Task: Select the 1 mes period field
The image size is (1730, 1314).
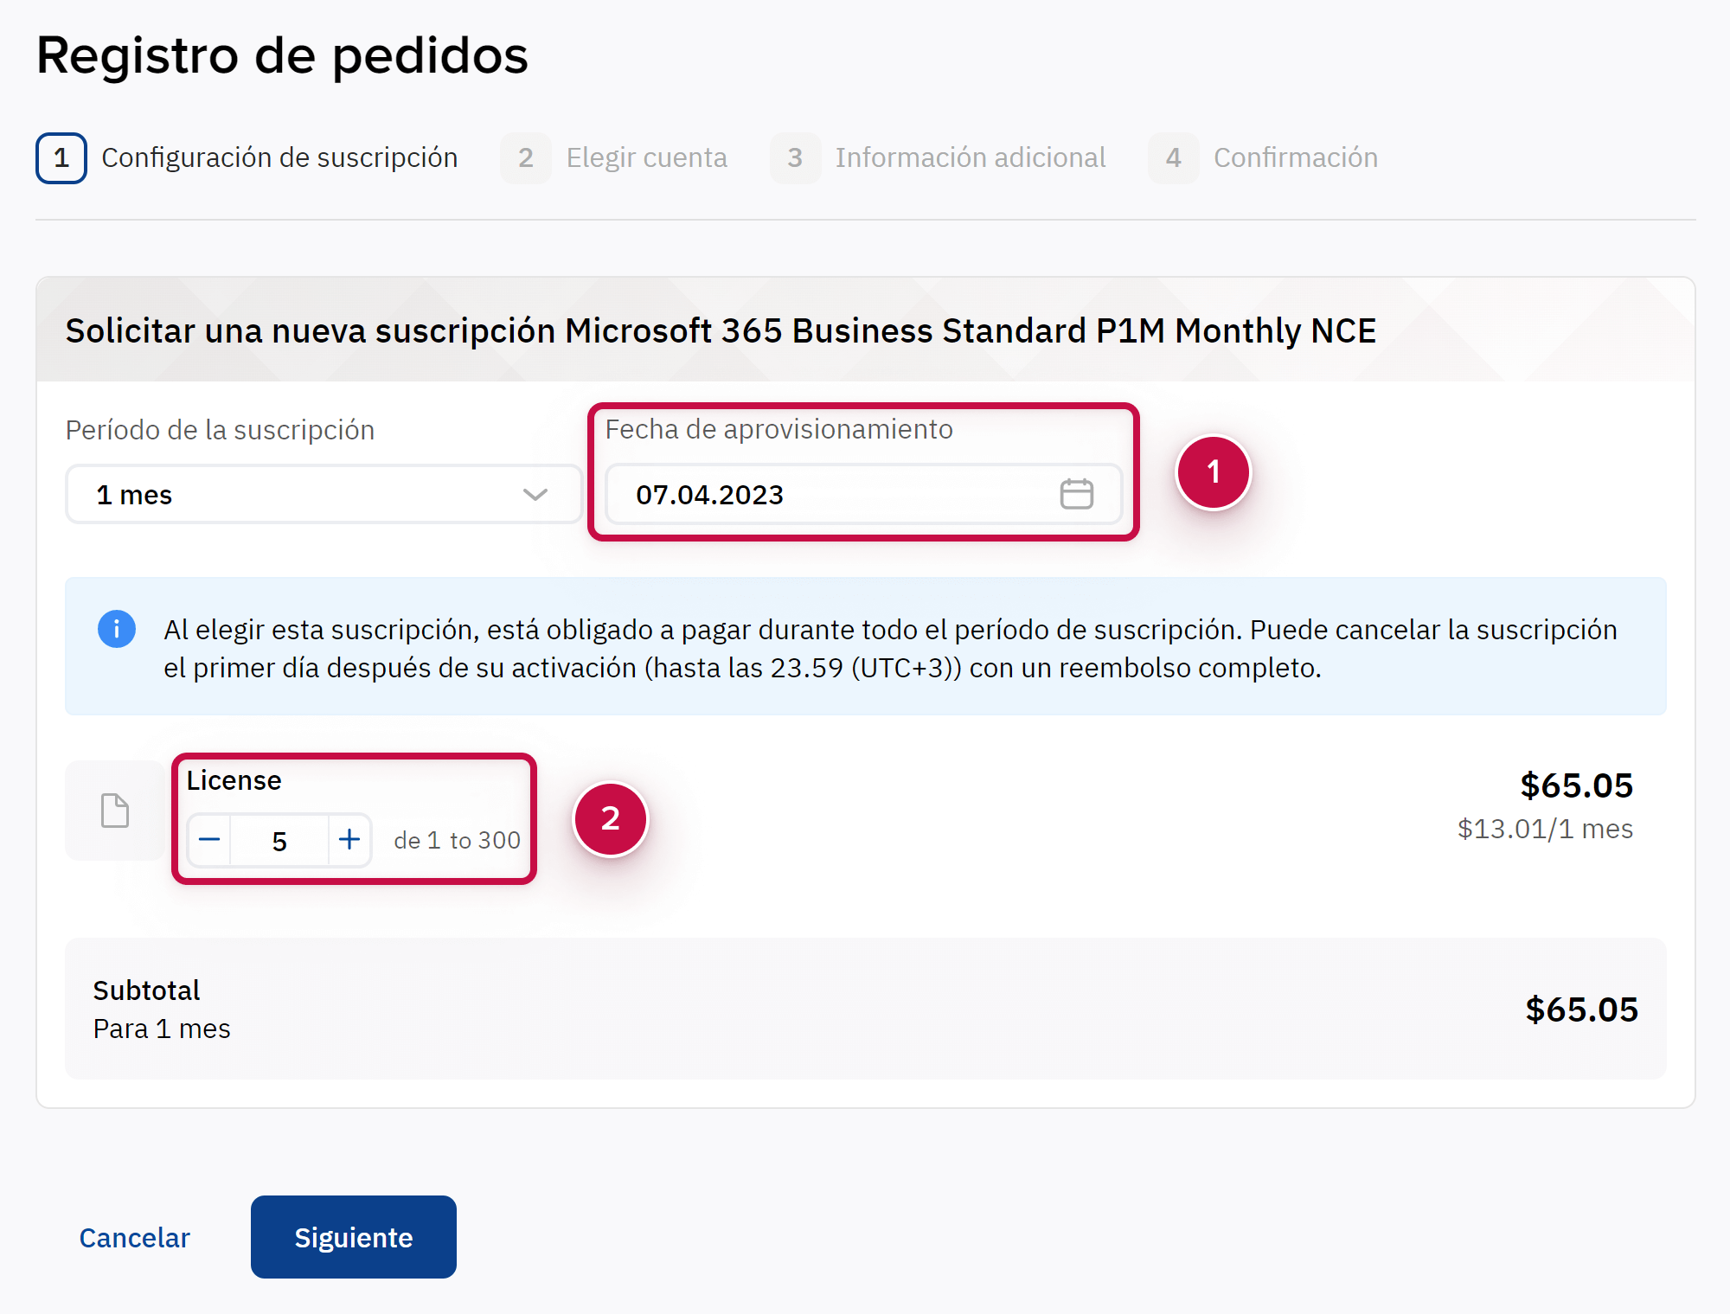Action: [x=294, y=495]
